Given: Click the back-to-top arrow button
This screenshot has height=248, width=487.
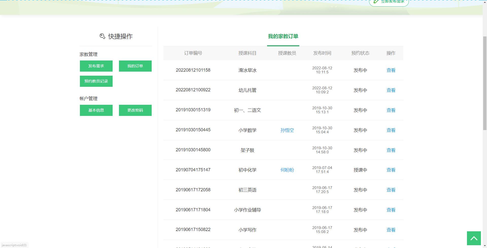Looking at the screenshot, I should (x=474, y=238).
